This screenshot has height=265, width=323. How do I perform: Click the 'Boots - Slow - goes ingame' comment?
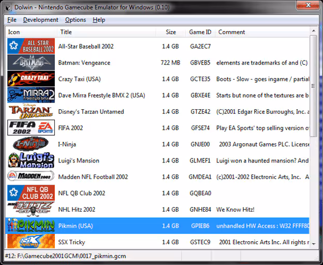click(x=262, y=79)
